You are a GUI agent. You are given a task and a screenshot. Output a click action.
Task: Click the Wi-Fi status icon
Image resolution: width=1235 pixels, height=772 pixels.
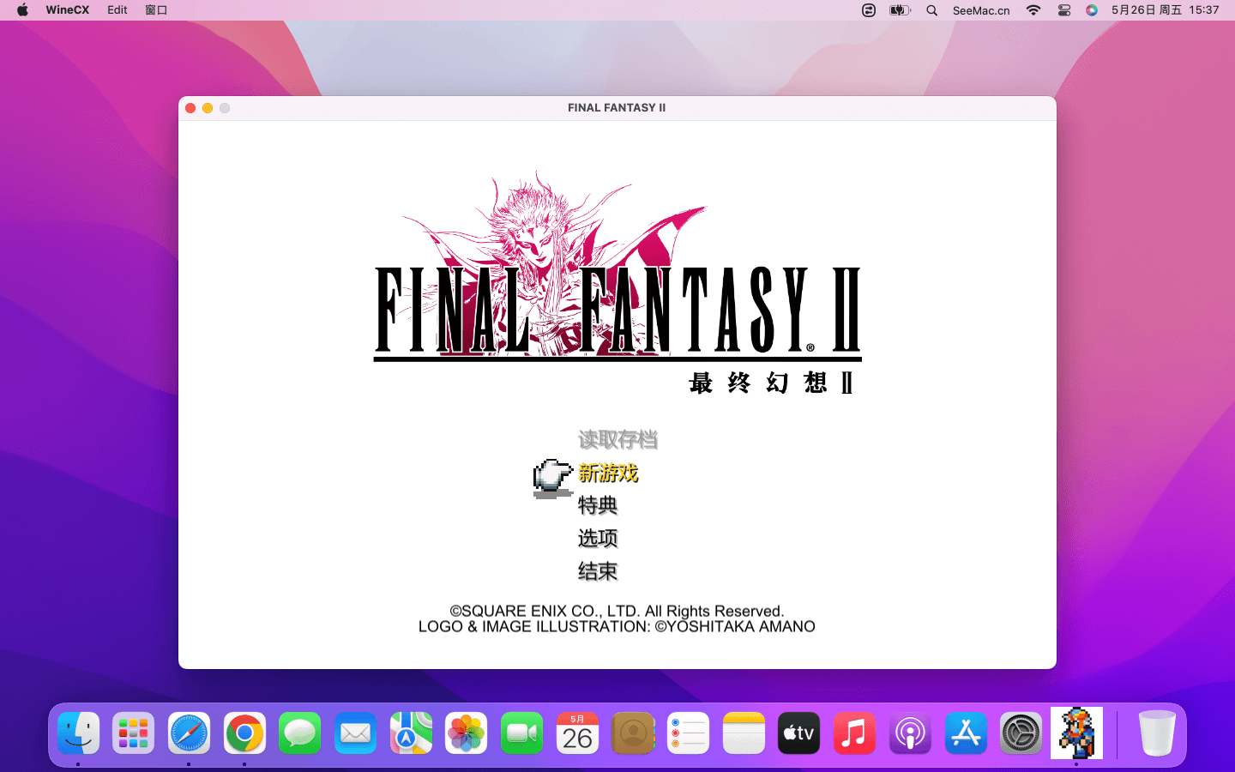1033,10
